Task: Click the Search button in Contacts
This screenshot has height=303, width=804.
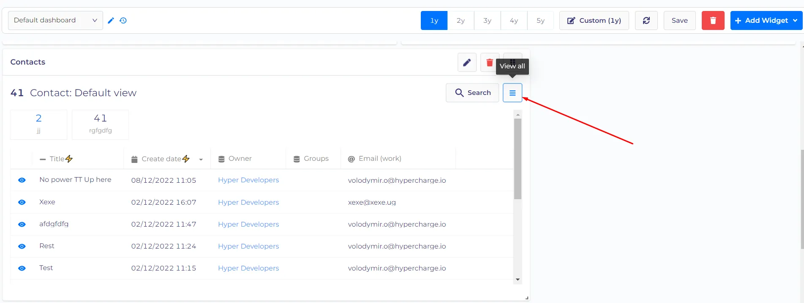Action: point(472,93)
